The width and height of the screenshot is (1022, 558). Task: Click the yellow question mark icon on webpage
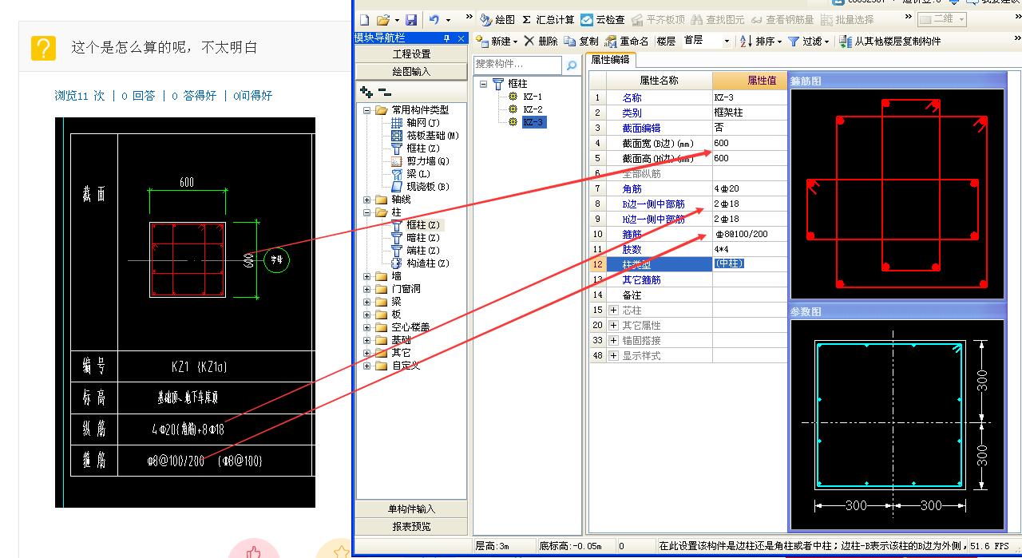tap(43, 48)
